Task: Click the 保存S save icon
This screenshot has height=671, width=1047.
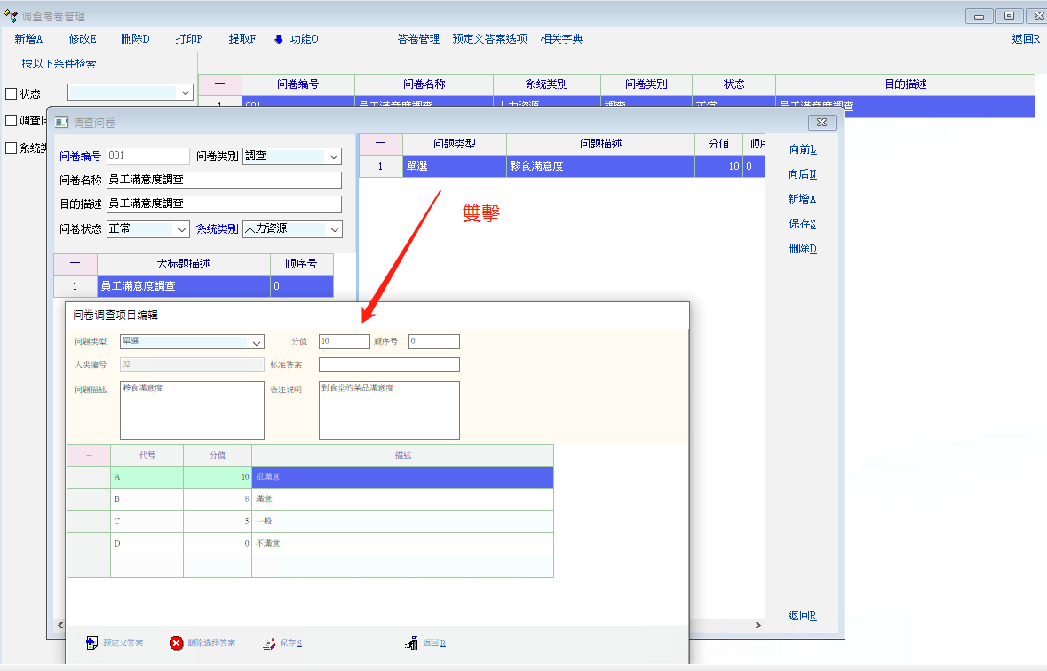Action: (270, 643)
